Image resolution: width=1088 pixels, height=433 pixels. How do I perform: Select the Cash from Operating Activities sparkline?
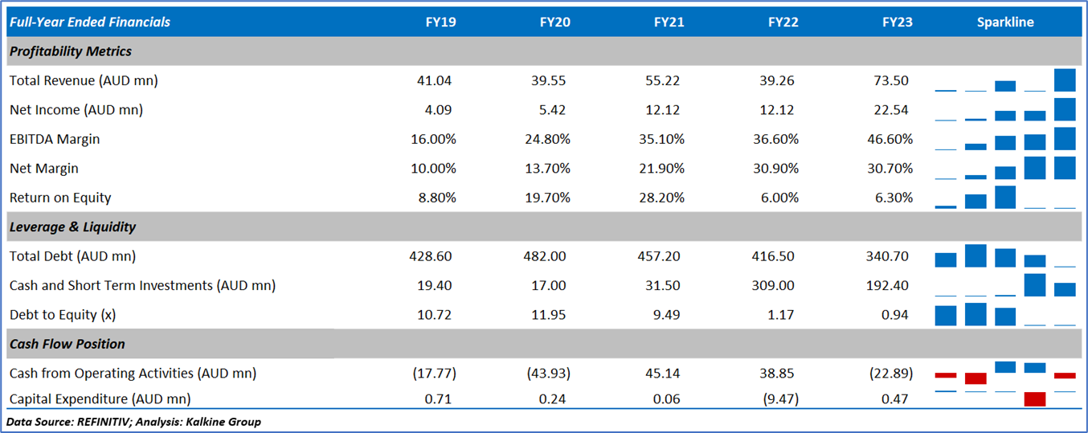(x=1005, y=374)
